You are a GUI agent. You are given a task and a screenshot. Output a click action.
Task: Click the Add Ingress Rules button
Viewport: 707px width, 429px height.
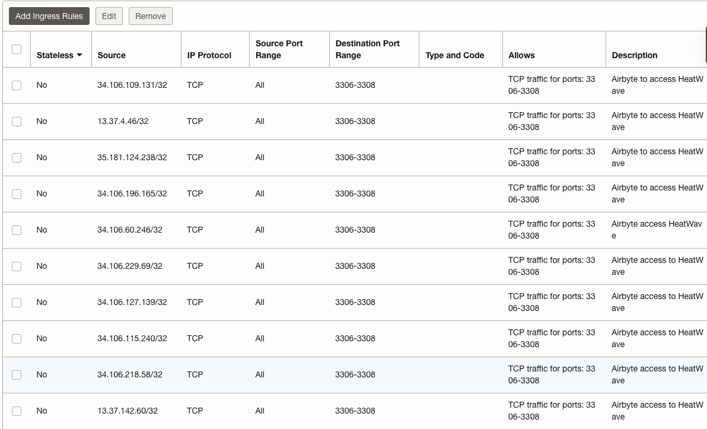click(x=49, y=16)
